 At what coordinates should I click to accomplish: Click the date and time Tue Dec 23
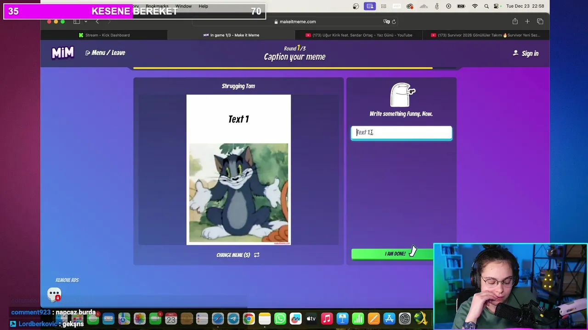pyautogui.click(x=525, y=6)
